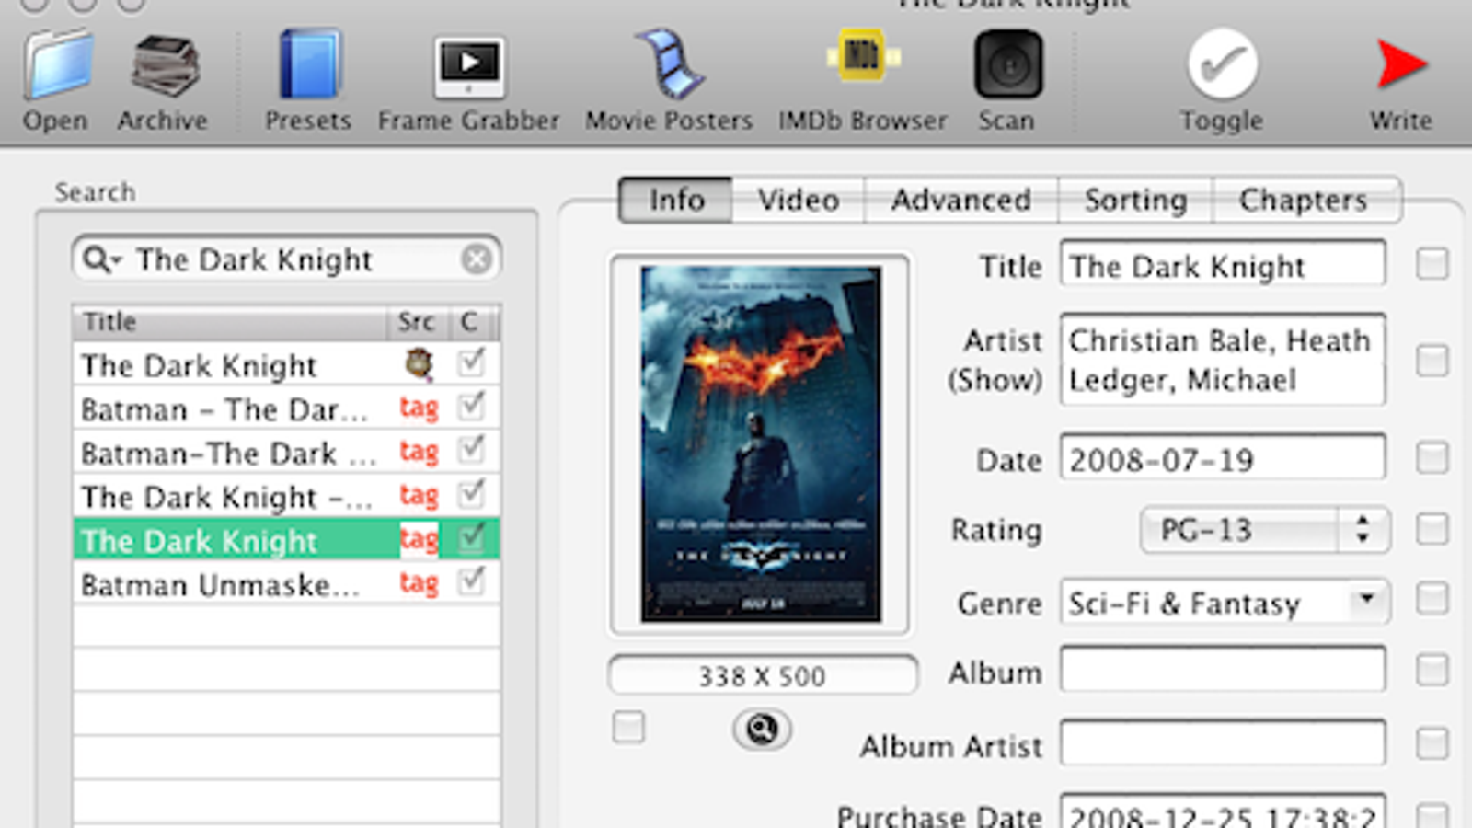Click the Artist (Show) text field
The width and height of the screenshot is (1472, 828).
pos(1223,360)
